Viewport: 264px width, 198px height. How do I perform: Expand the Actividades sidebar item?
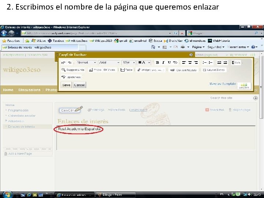pyautogui.click(x=6, y=121)
